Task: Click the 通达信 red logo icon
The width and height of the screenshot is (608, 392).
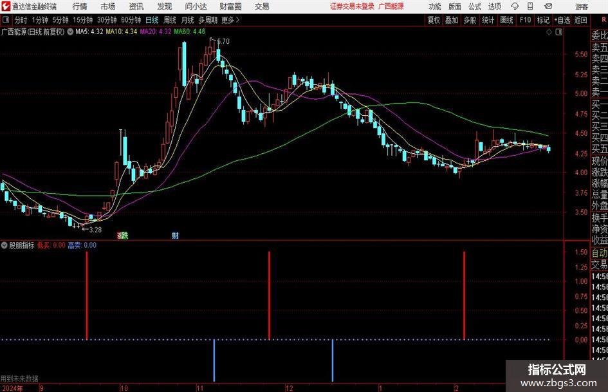Action: pos(5,6)
